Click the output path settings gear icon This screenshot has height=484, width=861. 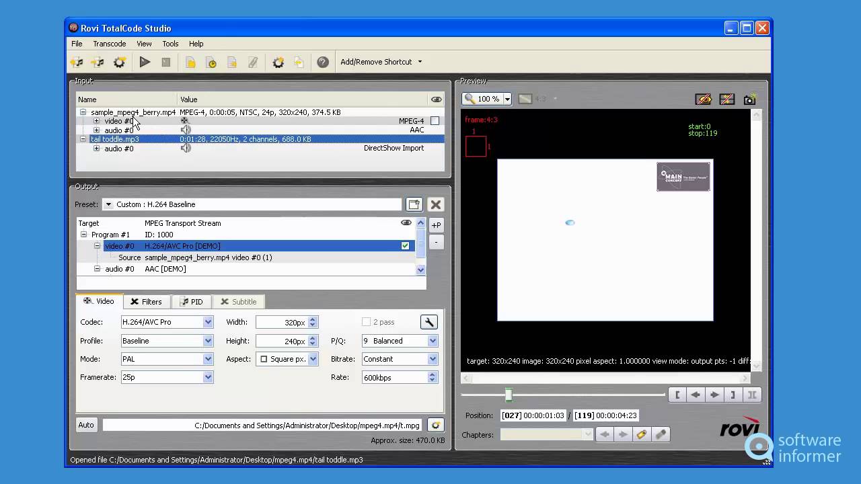coord(436,425)
